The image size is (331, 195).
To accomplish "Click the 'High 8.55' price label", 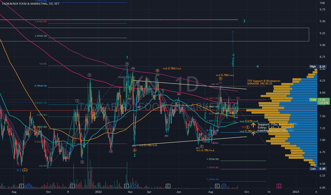I will click(318, 67).
